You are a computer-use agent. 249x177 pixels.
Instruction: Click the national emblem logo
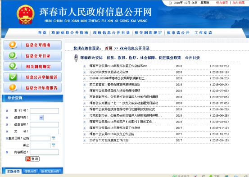click(x=26, y=14)
